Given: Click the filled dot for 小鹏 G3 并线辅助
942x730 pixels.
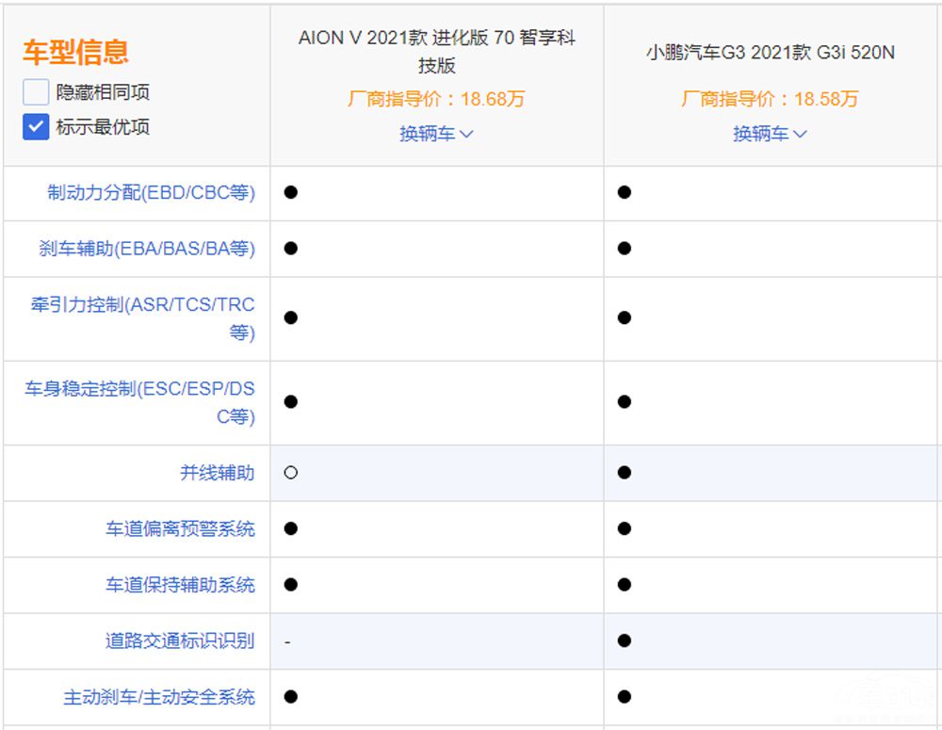Looking at the screenshot, I should coord(624,473).
